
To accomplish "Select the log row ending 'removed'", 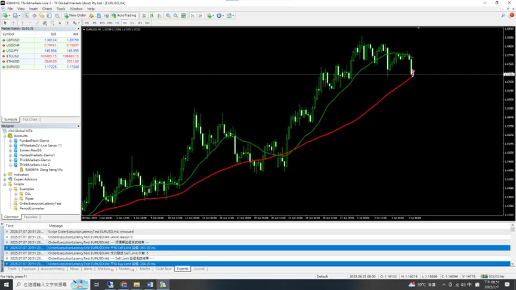I will click(257, 232).
